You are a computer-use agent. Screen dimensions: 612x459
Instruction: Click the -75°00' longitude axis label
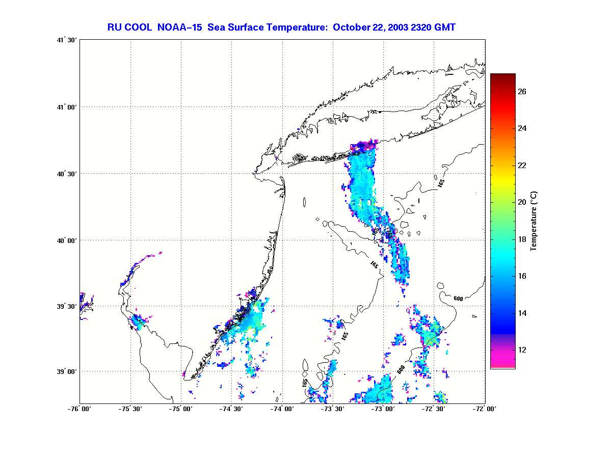tap(181, 409)
